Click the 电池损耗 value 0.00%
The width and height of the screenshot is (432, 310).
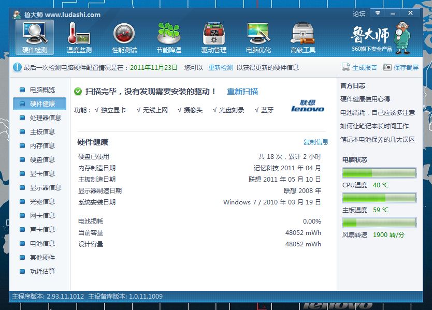click(312, 222)
